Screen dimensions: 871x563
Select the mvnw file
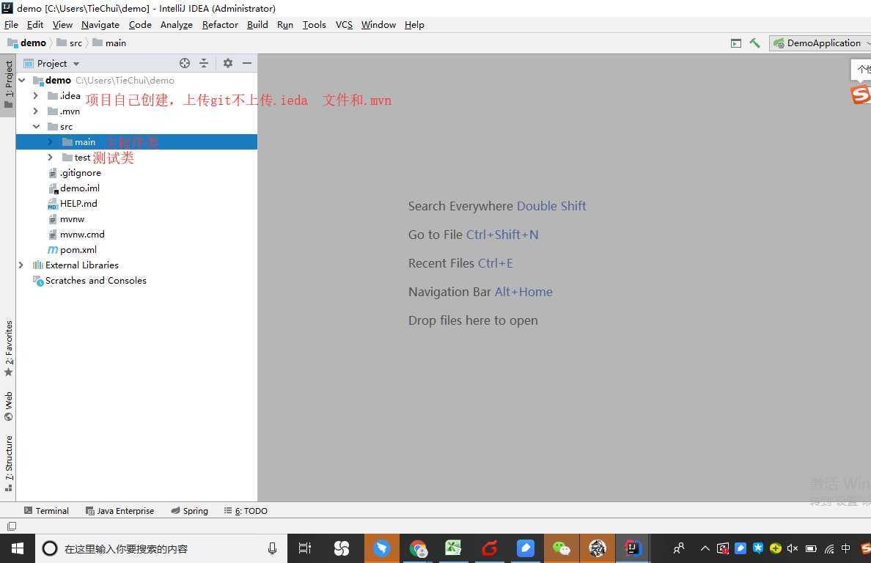click(72, 218)
